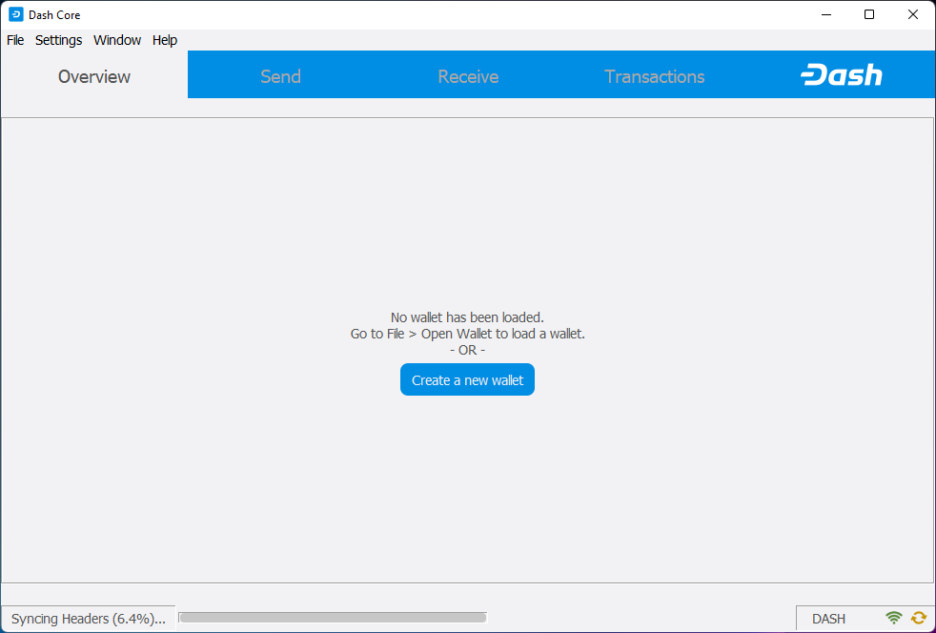Show the Transactions tab
Image resolution: width=936 pixels, height=633 pixels.
[x=654, y=76]
